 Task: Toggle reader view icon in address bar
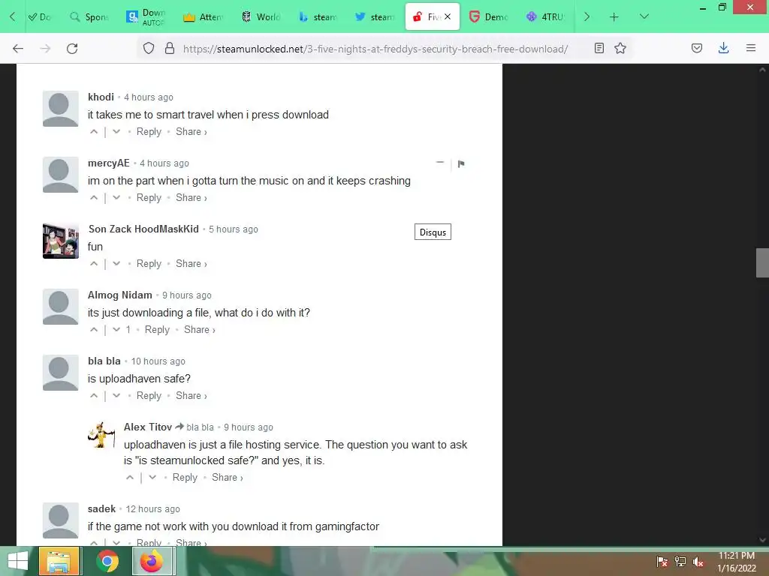[599, 48]
